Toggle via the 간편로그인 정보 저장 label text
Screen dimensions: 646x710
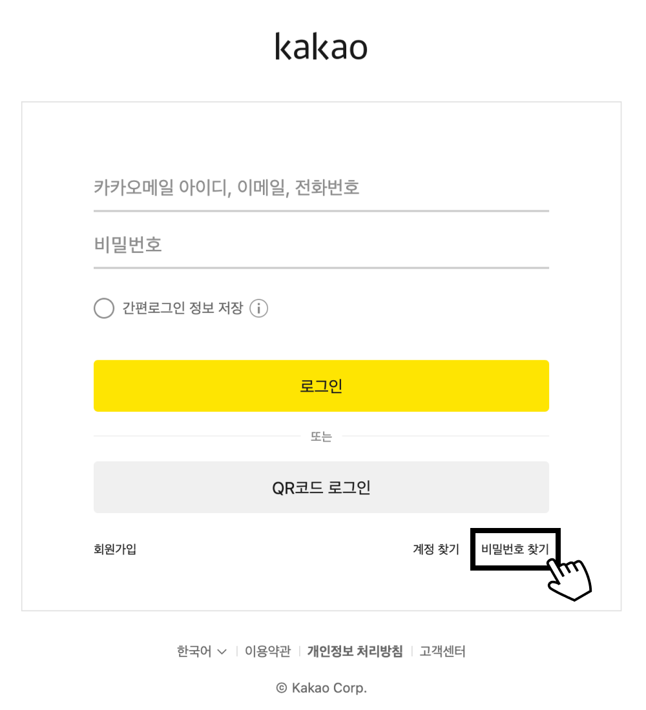point(182,309)
